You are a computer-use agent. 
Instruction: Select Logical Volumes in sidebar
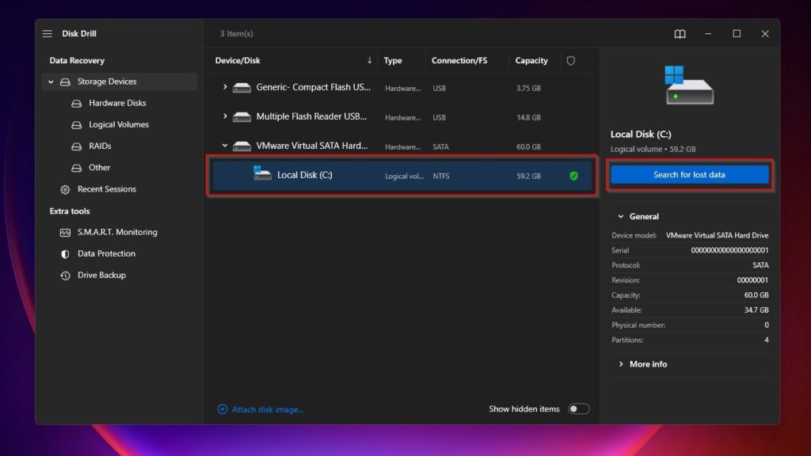tap(119, 124)
